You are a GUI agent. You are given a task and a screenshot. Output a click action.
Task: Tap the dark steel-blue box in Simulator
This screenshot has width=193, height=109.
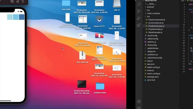click(22, 17)
